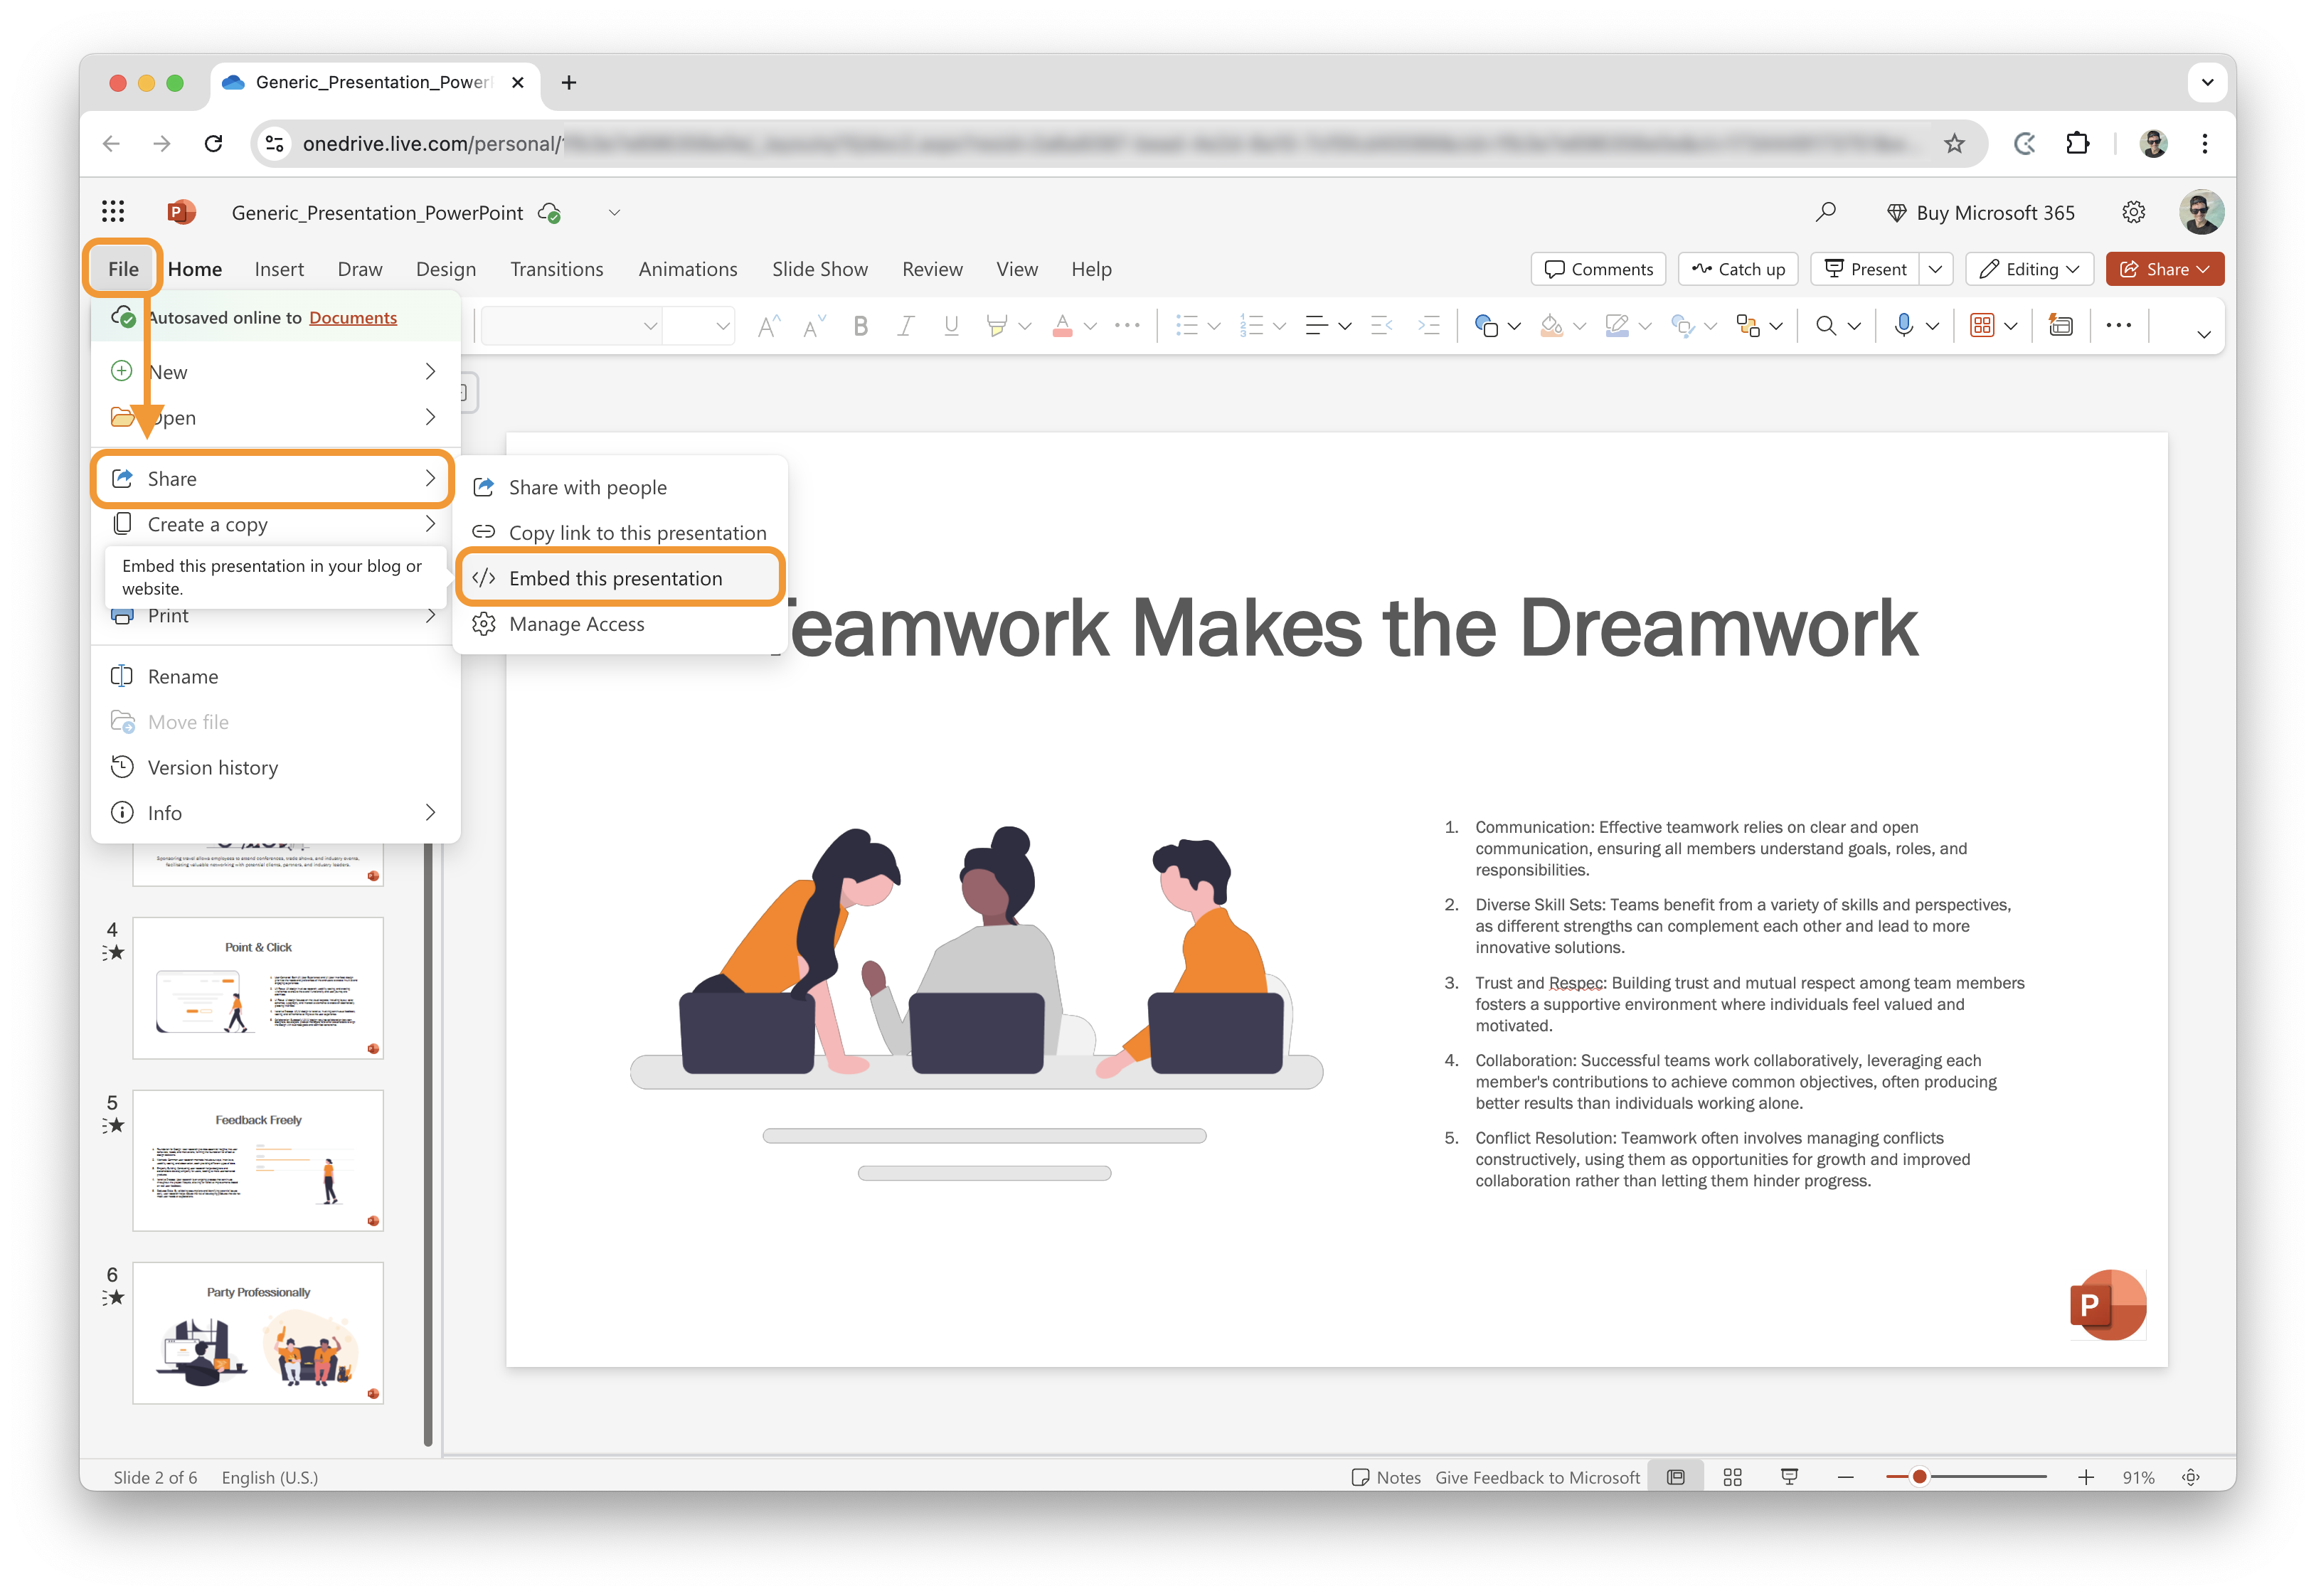This screenshot has height=1596, width=2316.
Task: Select Version history in File menu
Action: [275, 768]
